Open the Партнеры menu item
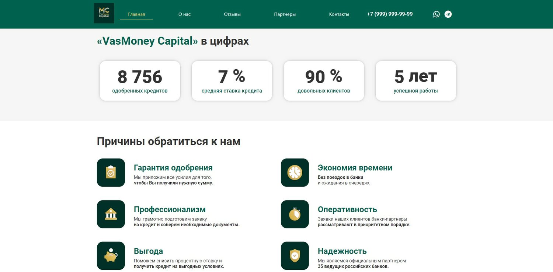 coord(285,14)
